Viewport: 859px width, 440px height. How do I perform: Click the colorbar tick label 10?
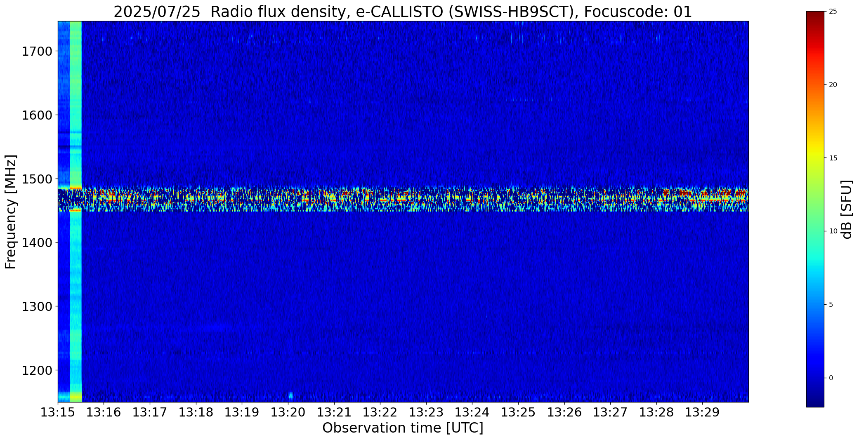coord(833,231)
